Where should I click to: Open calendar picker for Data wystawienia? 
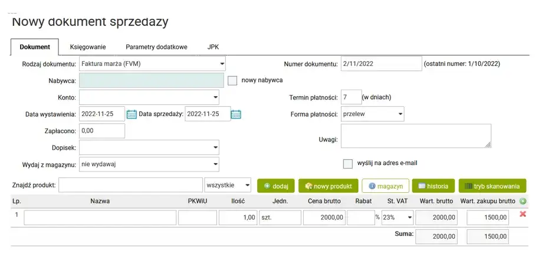pos(132,114)
